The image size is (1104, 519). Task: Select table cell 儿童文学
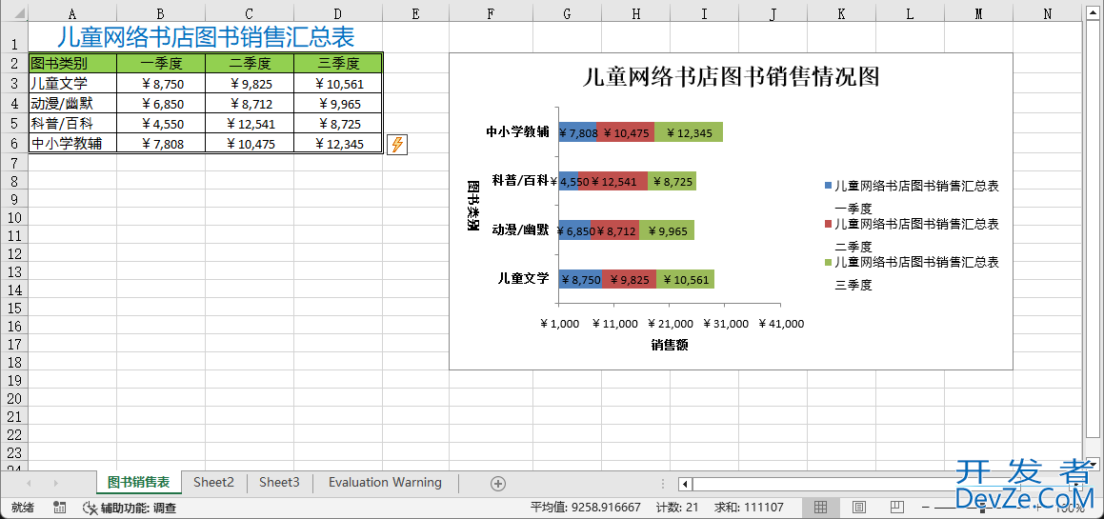point(72,84)
